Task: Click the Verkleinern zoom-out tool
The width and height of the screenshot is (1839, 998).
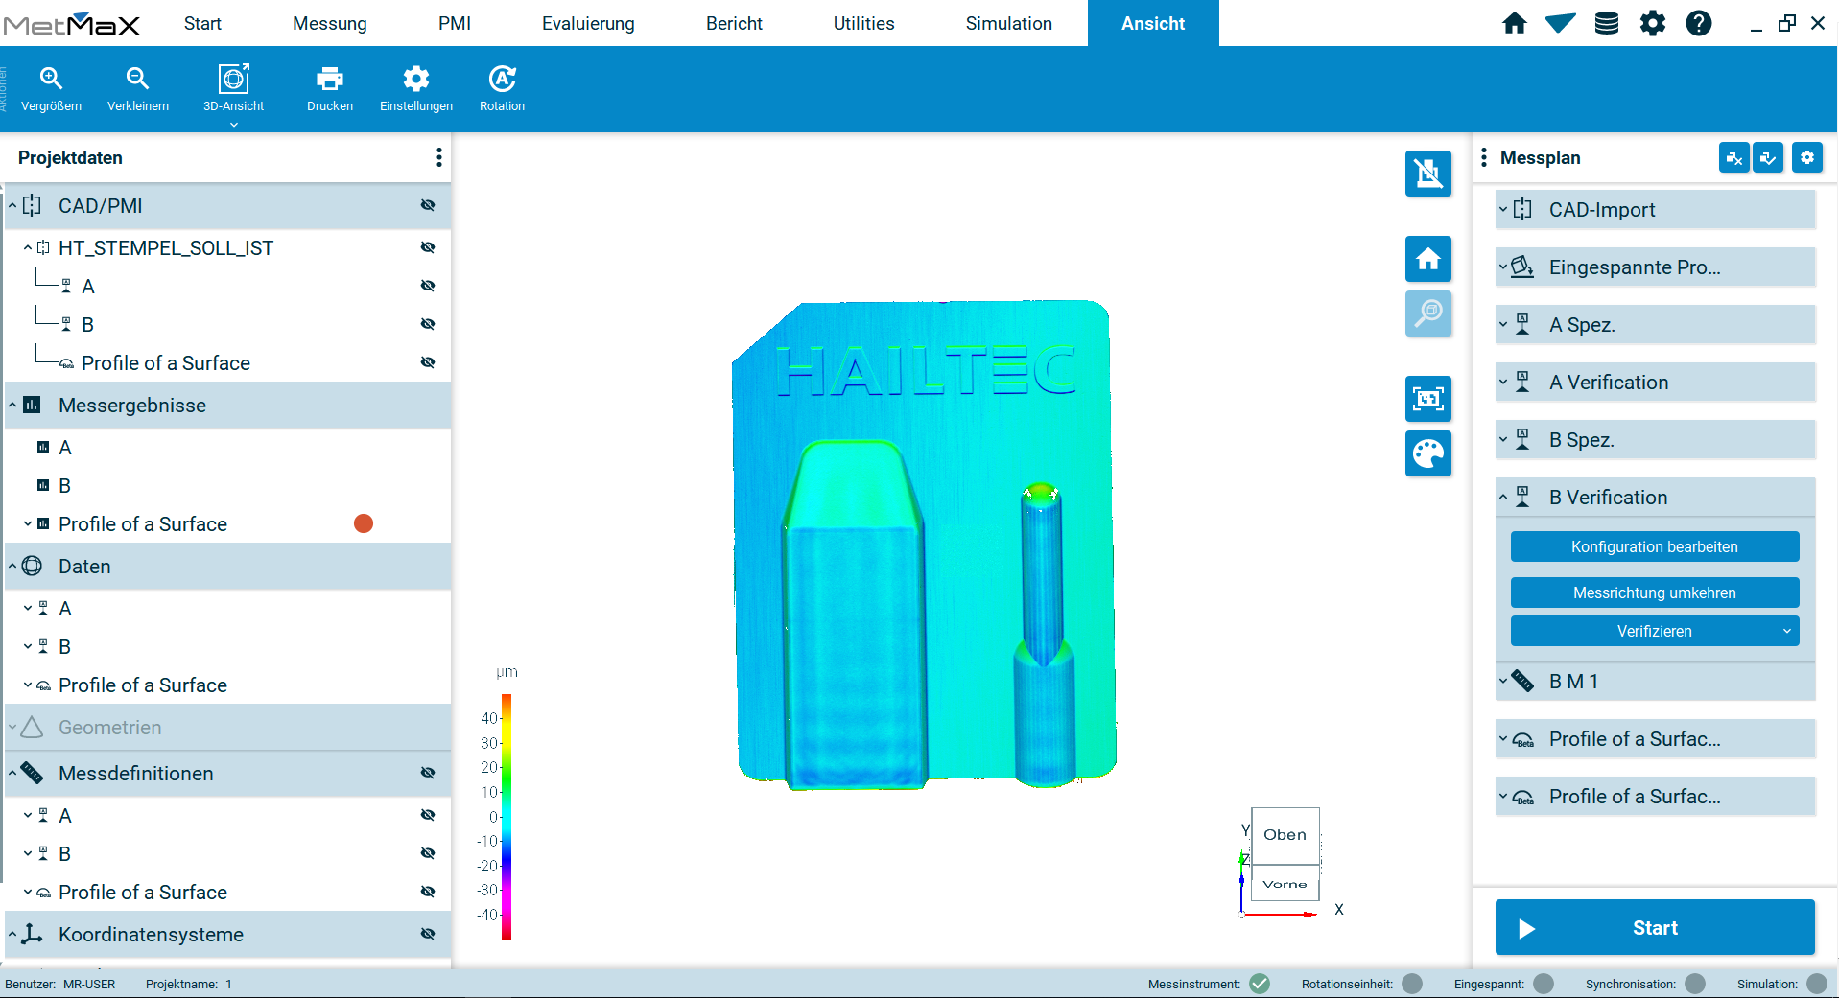Action: click(x=138, y=88)
